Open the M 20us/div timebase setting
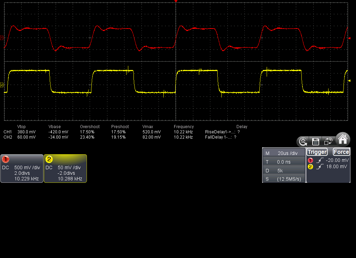 283,153
